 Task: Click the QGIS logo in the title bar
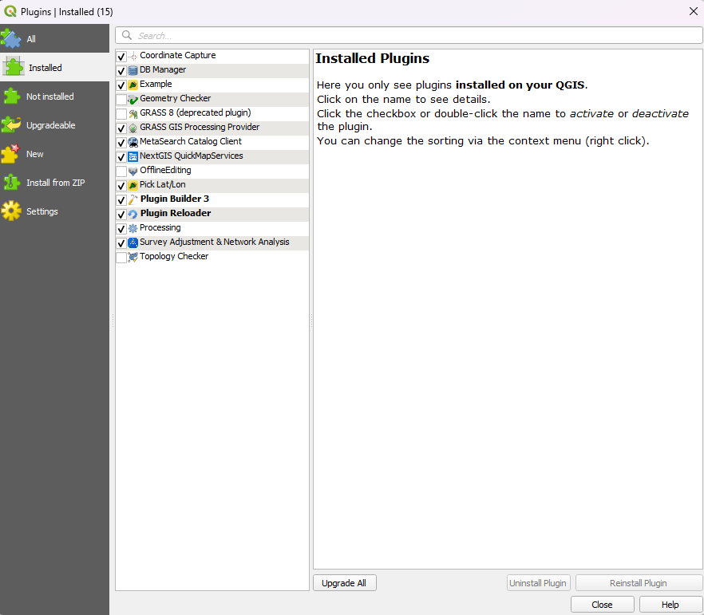tap(10, 11)
